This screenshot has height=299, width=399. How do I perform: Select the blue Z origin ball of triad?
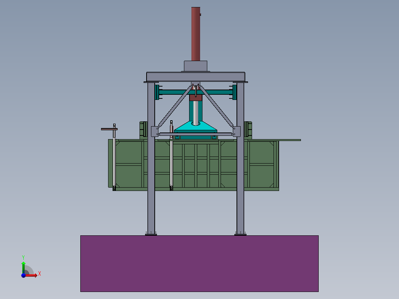(x=23, y=275)
